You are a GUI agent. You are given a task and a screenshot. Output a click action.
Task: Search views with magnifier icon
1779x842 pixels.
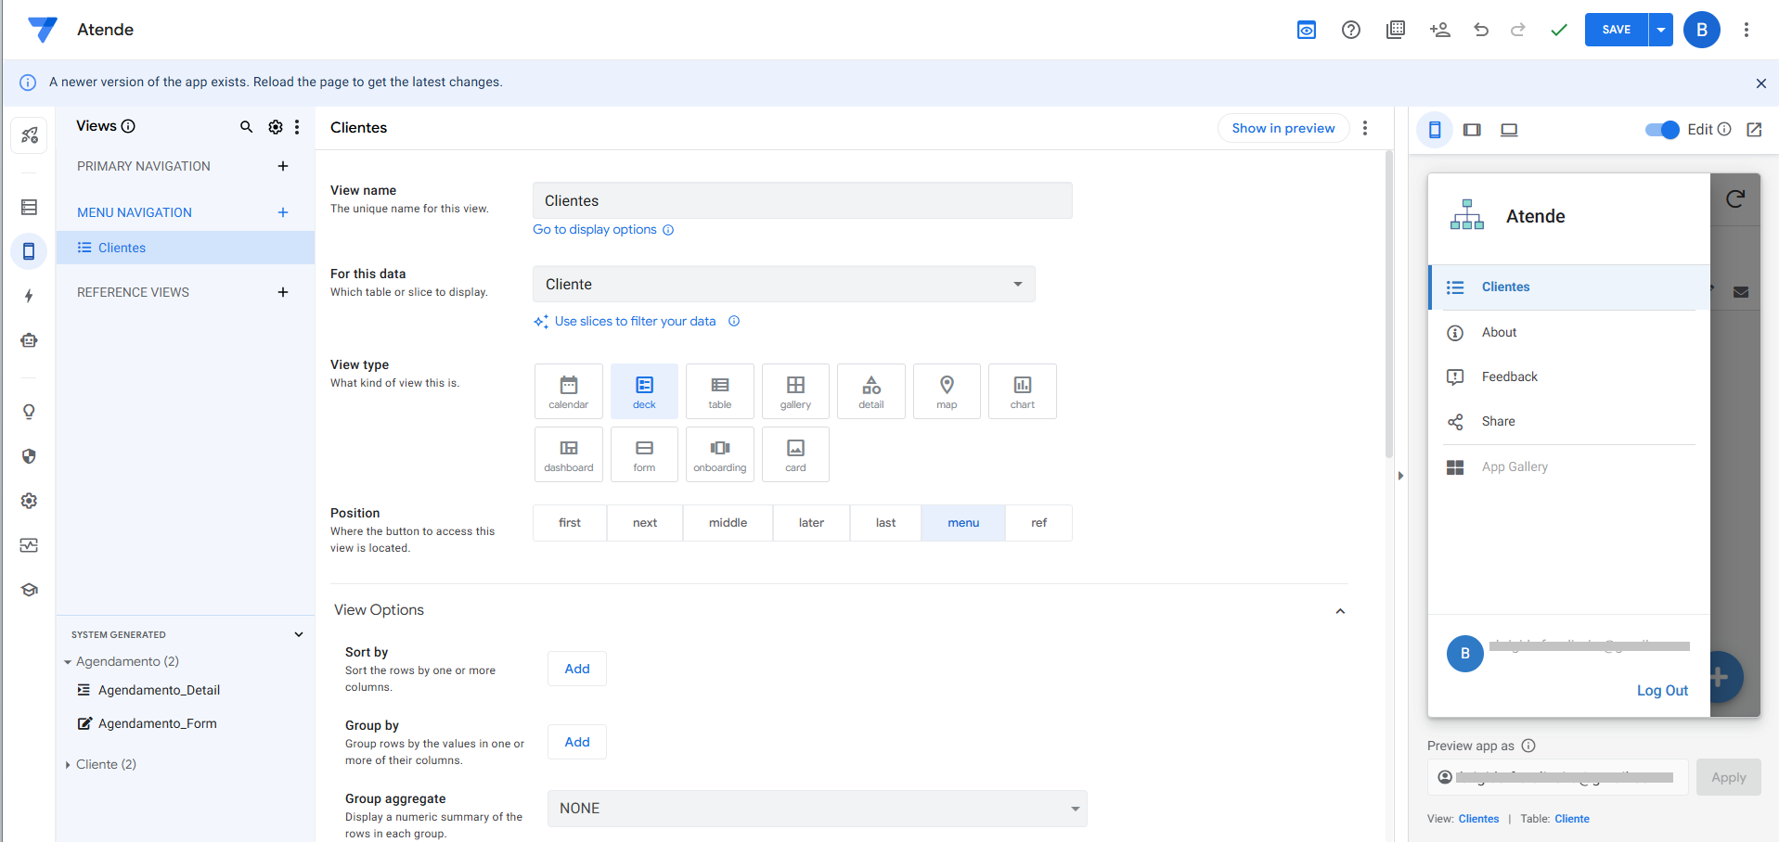coord(246,127)
